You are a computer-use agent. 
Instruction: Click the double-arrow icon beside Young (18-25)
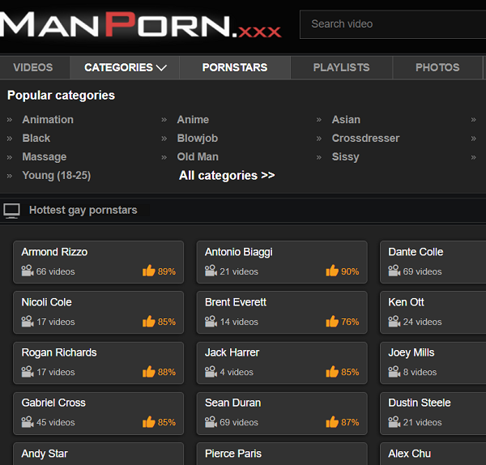pyautogui.click(x=10, y=176)
